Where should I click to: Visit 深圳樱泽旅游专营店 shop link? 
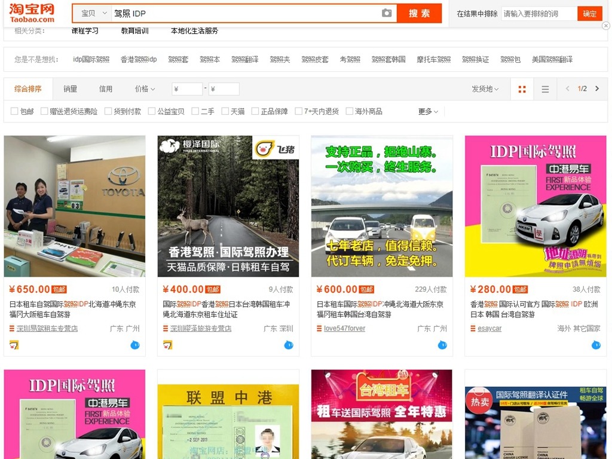pos(201,329)
